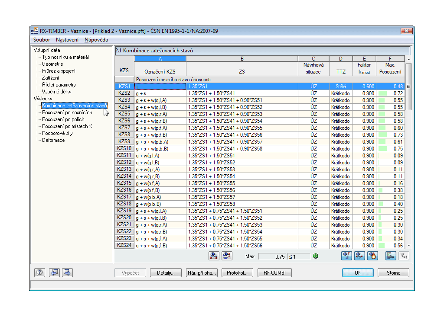Click the Stálé cell in KZS1 row
Viewport: 444px width, 317px height.
[341, 86]
